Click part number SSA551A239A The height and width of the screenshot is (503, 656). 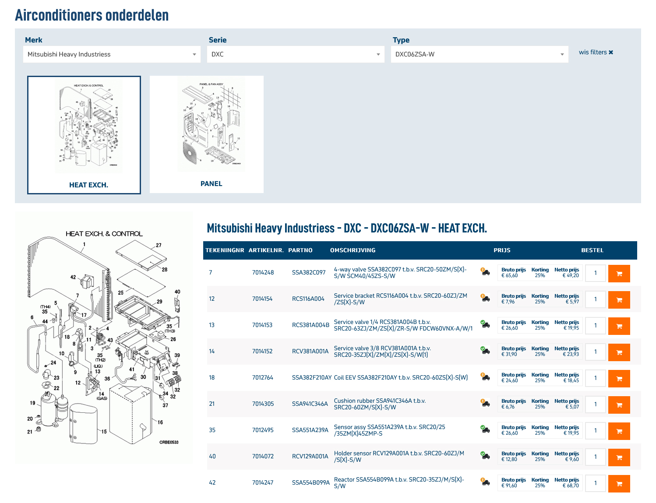click(x=310, y=430)
